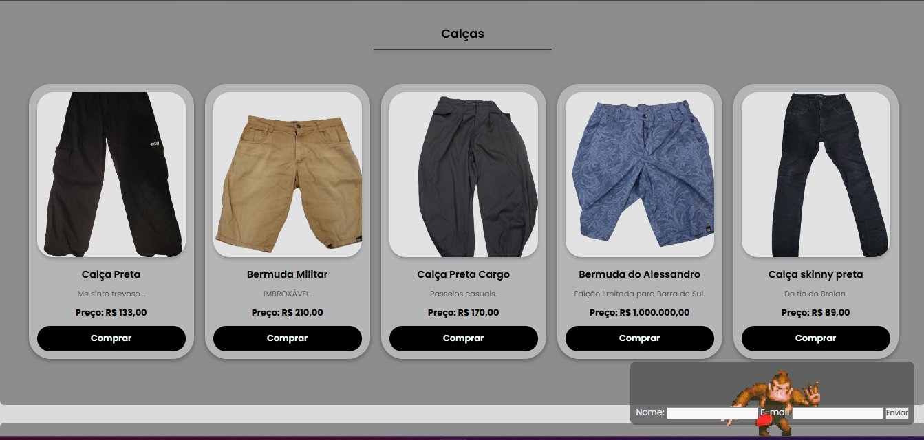Open the Bermuda Militar product image
This screenshot has width=924, height=440.
pos(288,175)
